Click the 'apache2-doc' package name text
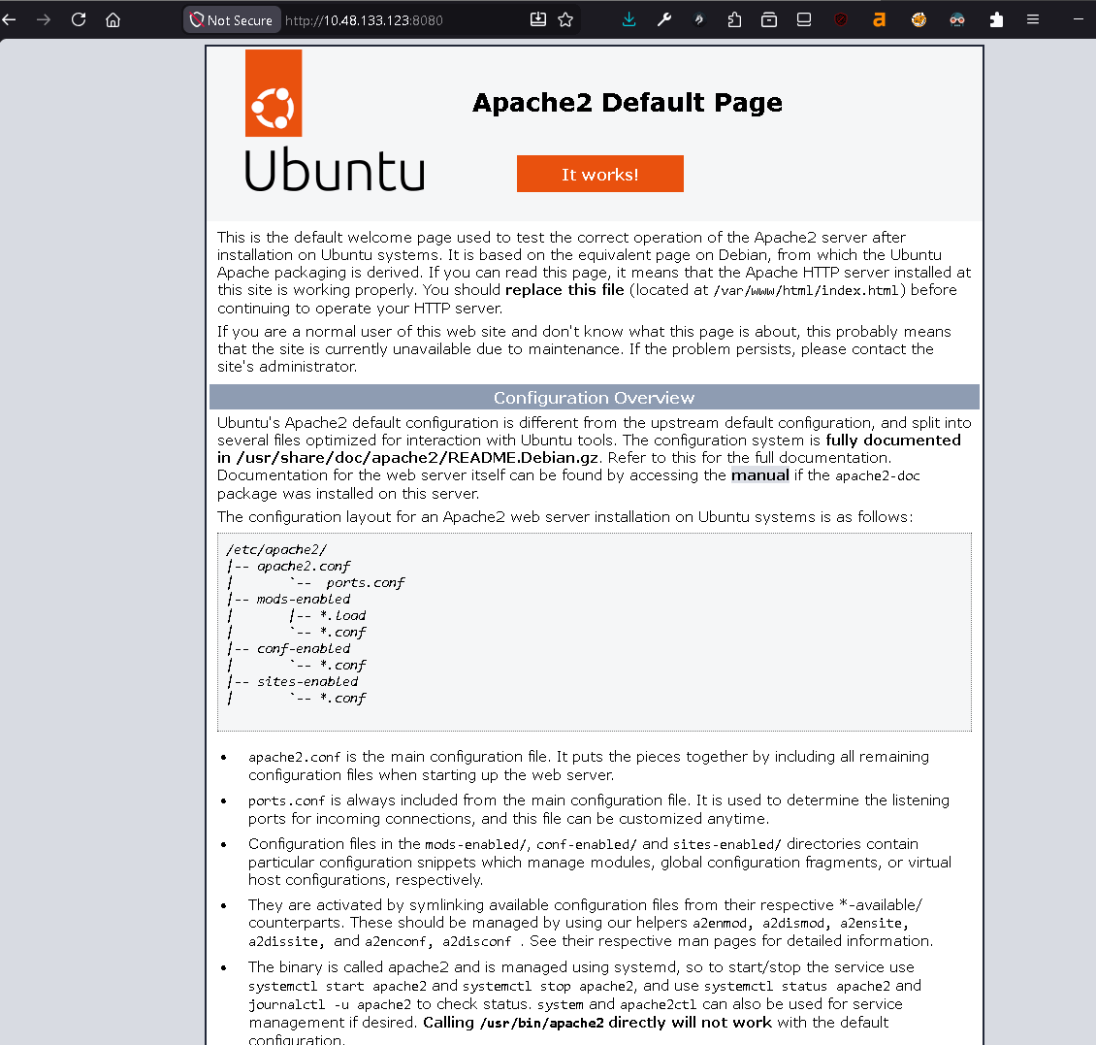1096x1045 pixels. click(x=877, y=475)
